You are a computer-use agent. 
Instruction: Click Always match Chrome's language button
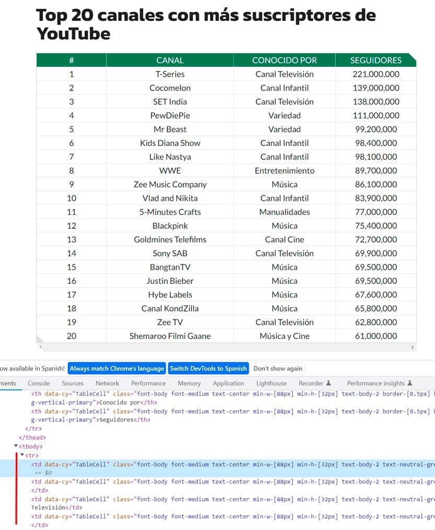click(x=117, y=368)
